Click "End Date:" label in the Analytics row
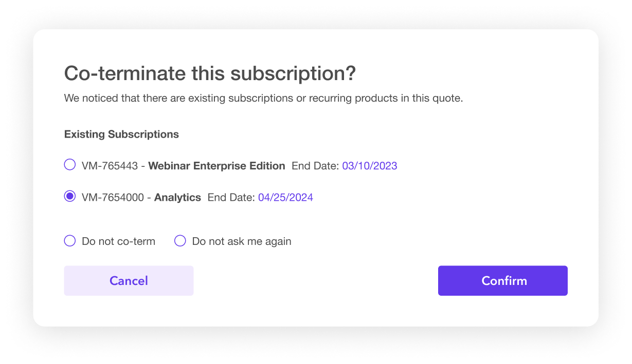 point(231,198)
